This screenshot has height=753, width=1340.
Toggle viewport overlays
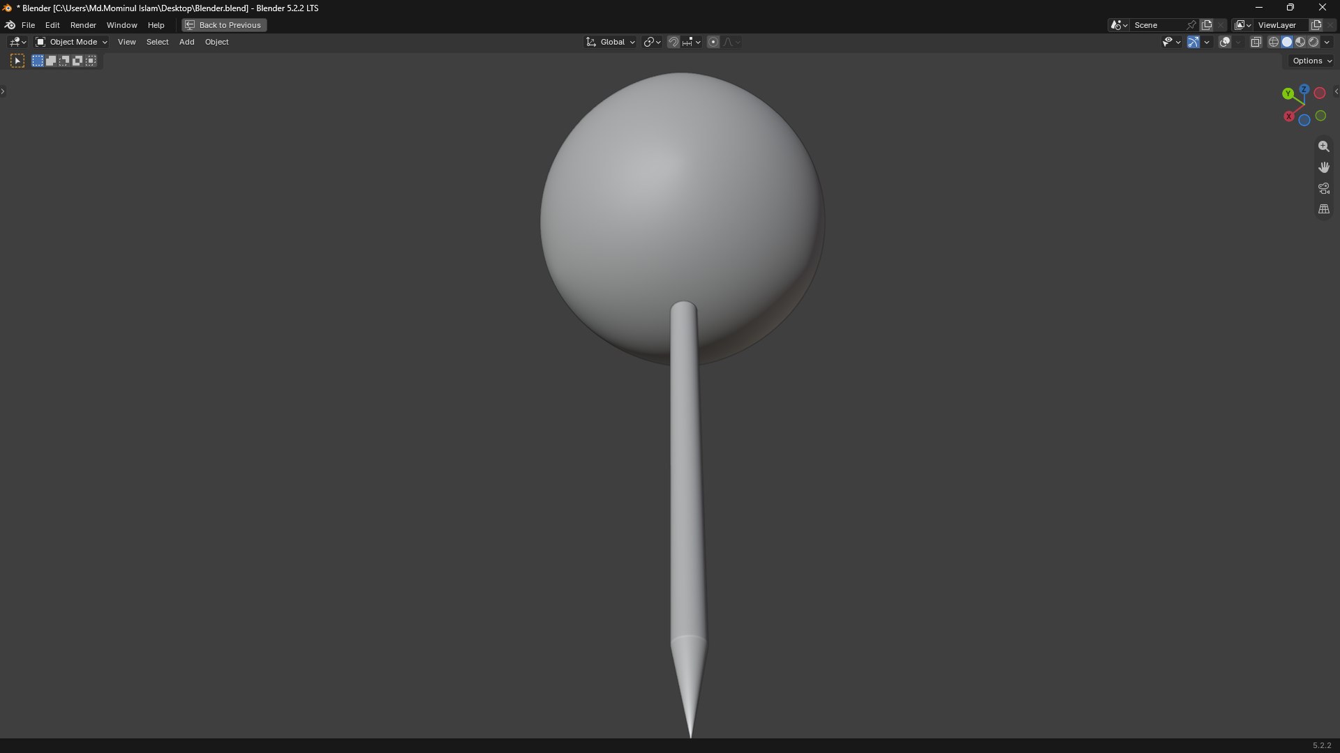point(1225,42)
